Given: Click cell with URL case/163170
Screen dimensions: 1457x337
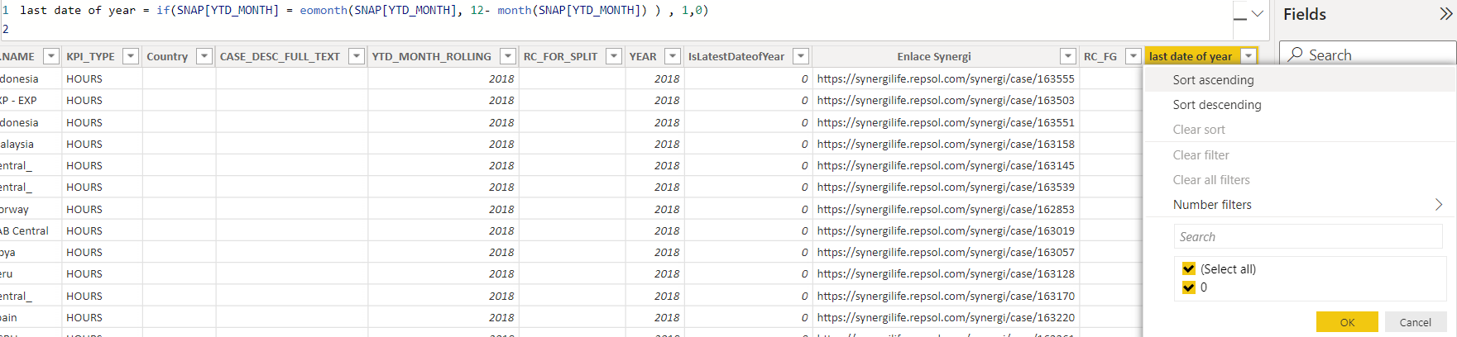Looking at the screenshot, I should 946,296.
